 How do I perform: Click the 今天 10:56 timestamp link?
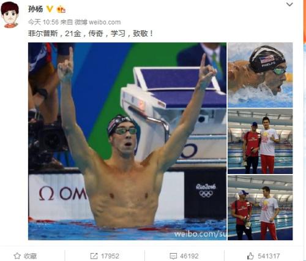43,22
